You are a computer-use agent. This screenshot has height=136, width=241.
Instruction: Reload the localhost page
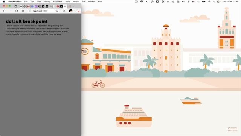(x=17, y=11)
